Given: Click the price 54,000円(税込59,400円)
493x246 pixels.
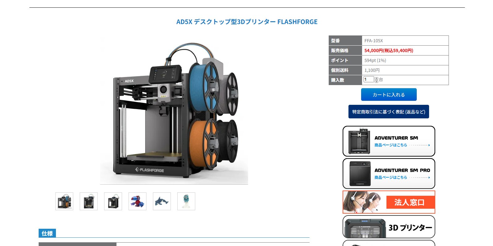Looking at the screenshot, I should click(389, 51).
